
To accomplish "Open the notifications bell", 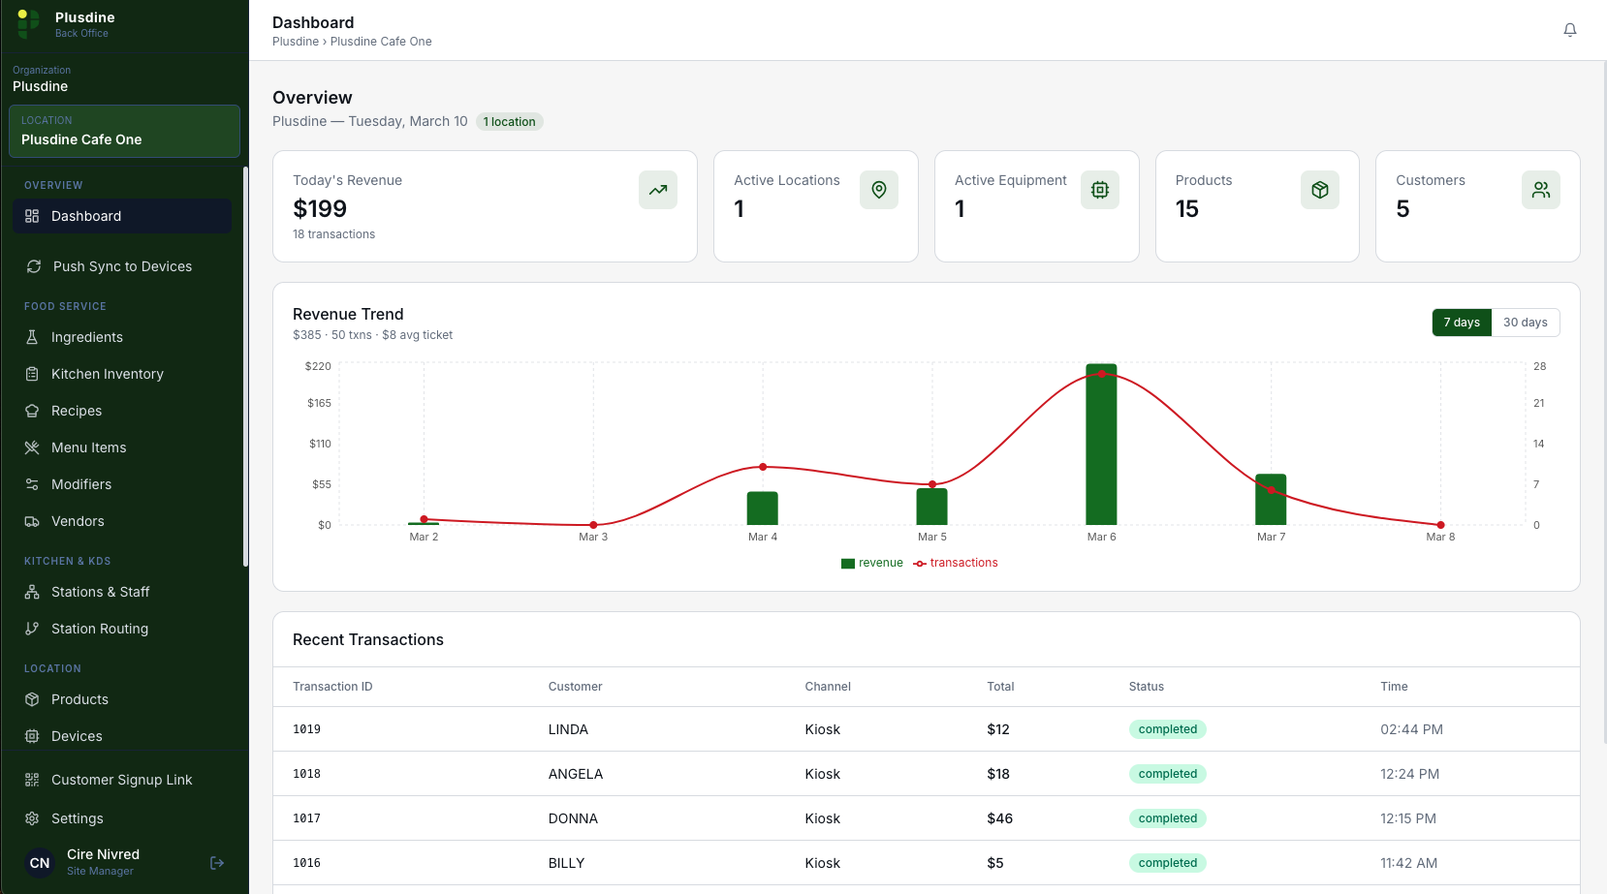I will click(1569, 30).
